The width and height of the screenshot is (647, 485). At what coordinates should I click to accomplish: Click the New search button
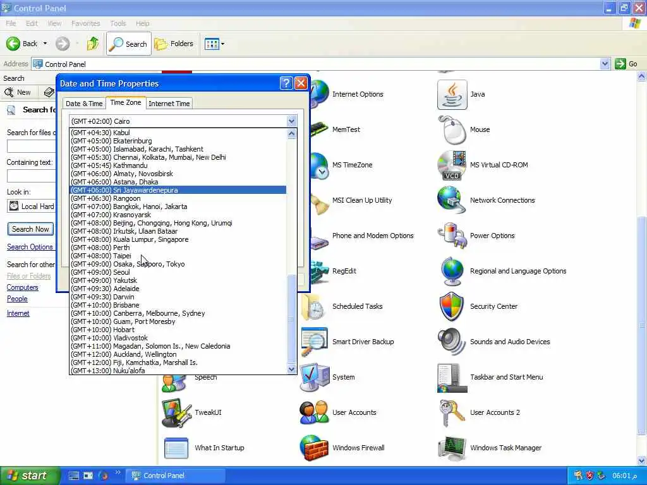(18, 92)
